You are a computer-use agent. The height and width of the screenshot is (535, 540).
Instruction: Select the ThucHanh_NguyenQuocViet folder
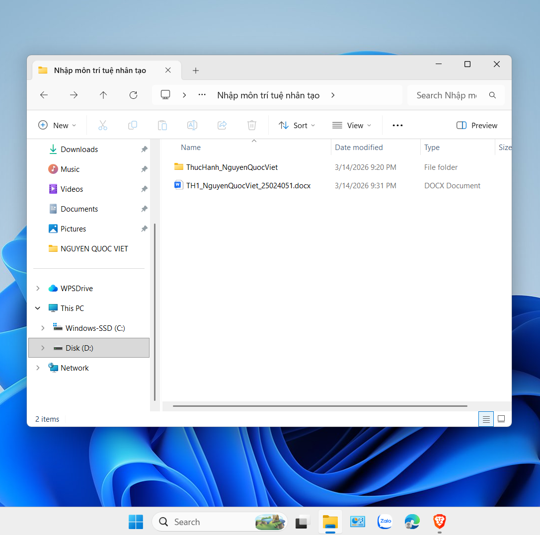click(x=232, y=167)
